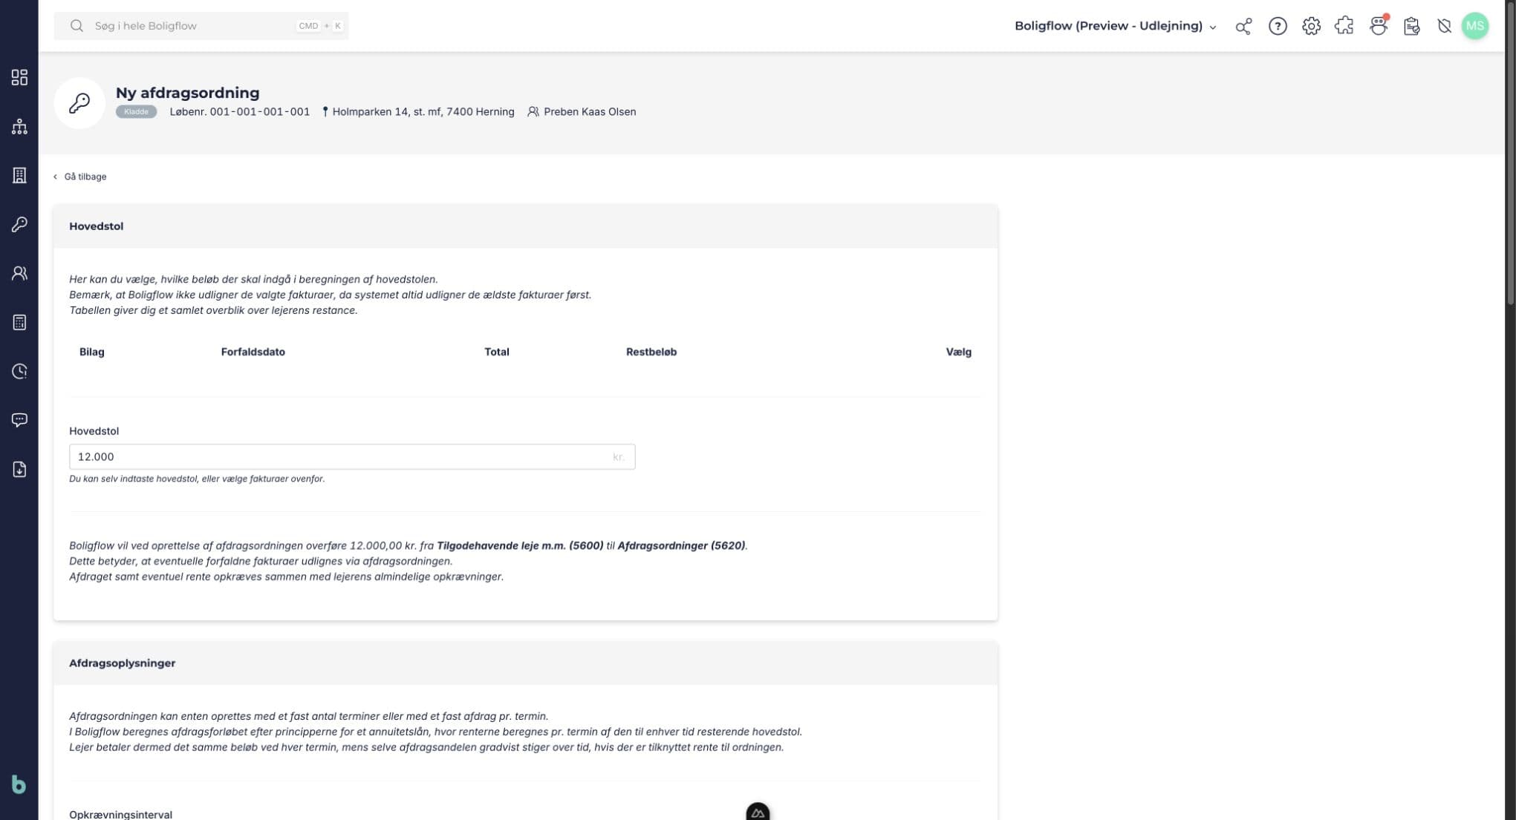The height and width of the screenshot is (820, 1516).
Task: Click the search field 'Søg i hele Boligflow'
Action: 201,26
